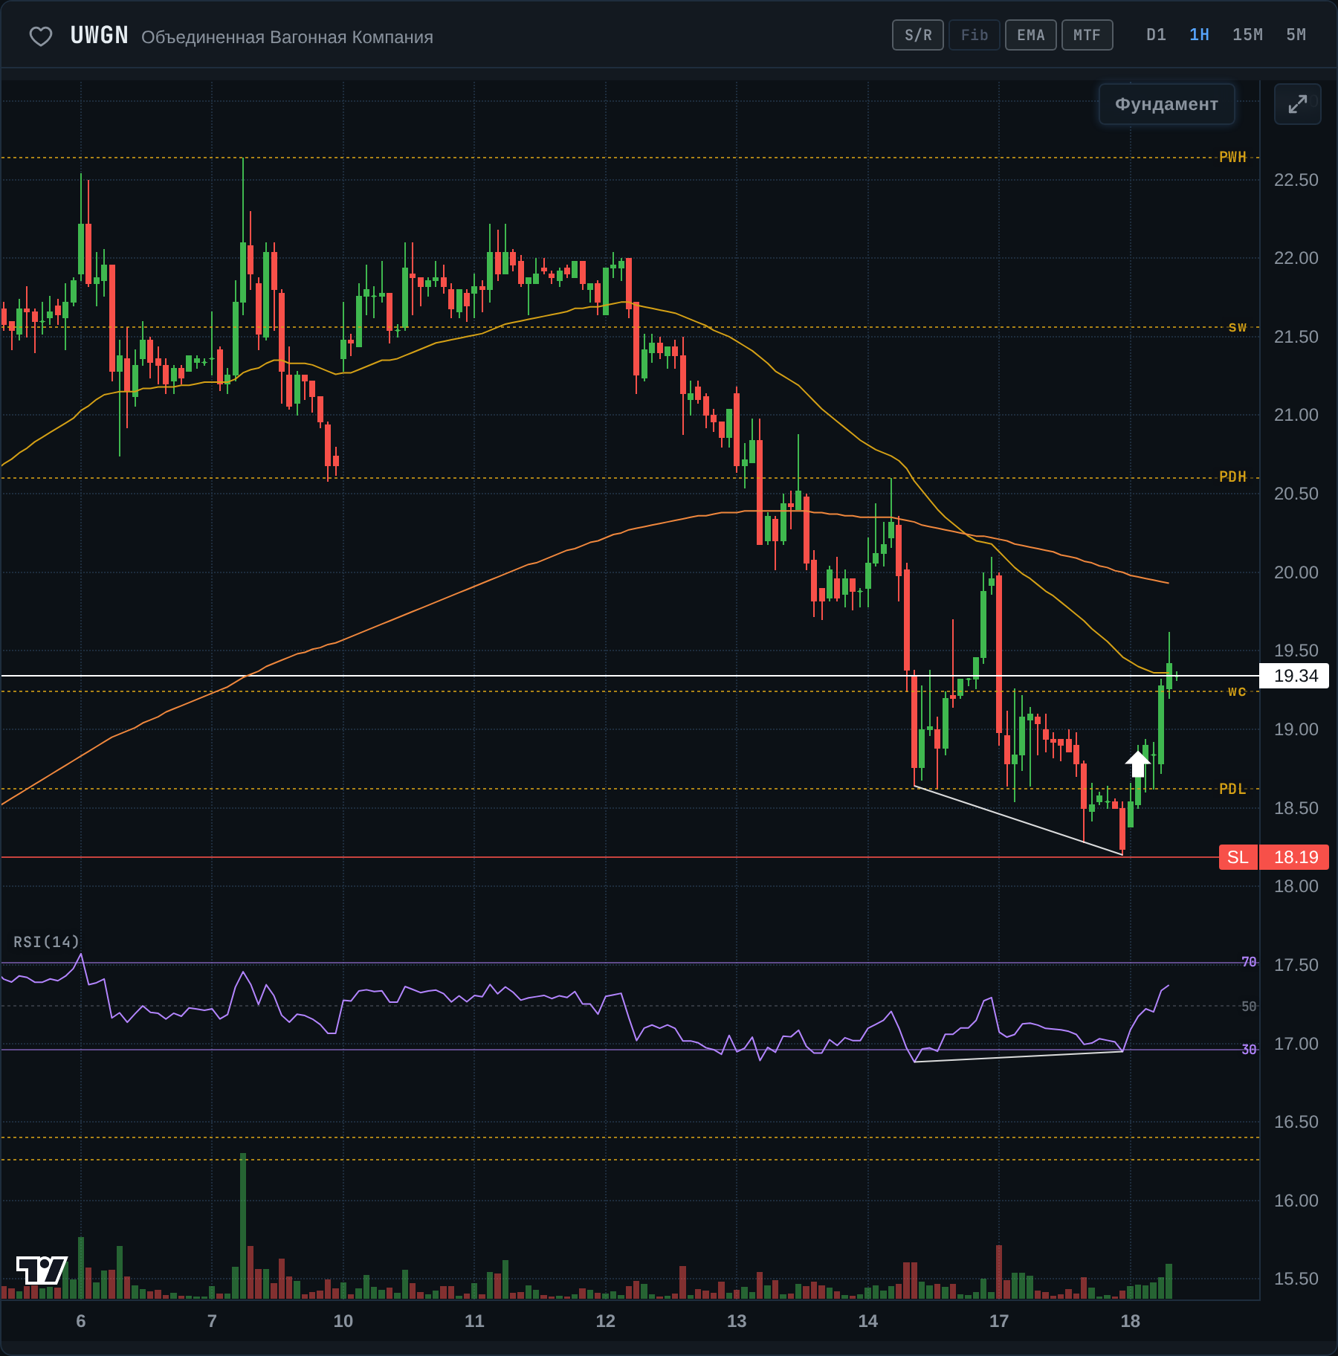Click the PWH level label
1338x1356 pixels.
click(1233, 157)
